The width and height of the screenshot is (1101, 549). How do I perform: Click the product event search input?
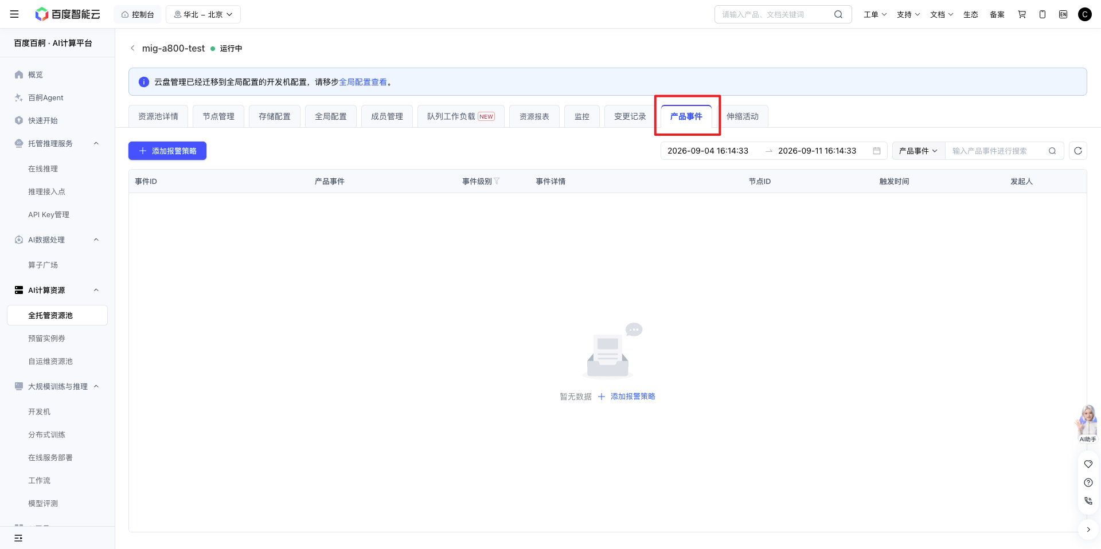point(999,151)
